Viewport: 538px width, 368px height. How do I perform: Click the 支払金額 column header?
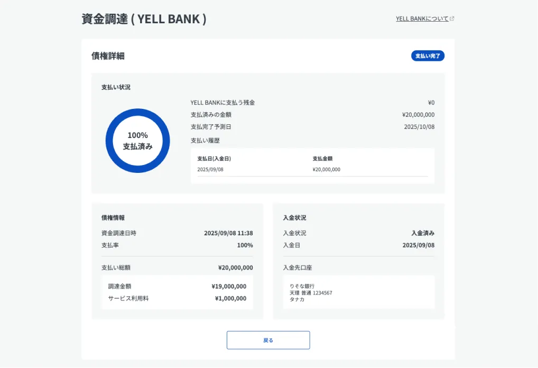322,159
